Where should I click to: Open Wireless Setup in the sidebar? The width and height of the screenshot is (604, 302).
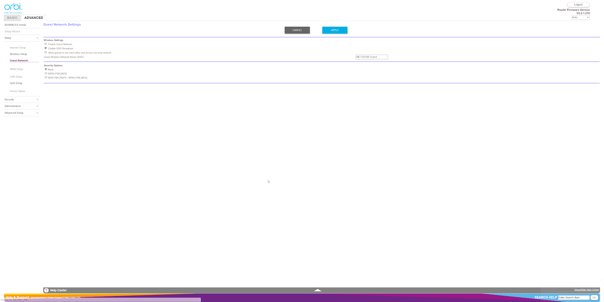[18, 54]
